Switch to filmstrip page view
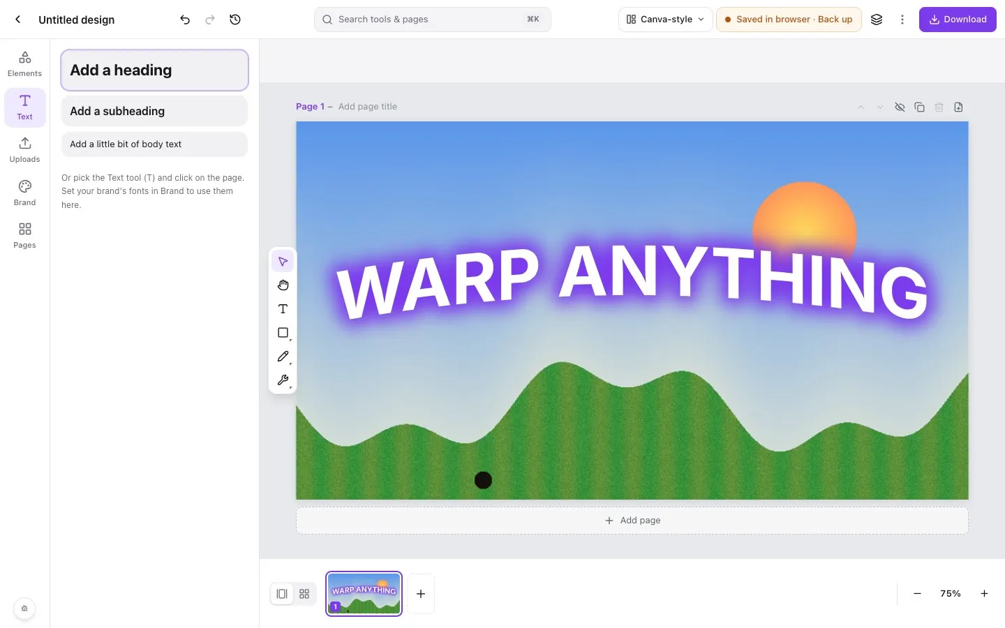Image resolution: width=1005 pixels, height=628 pixels. point(282,594)
